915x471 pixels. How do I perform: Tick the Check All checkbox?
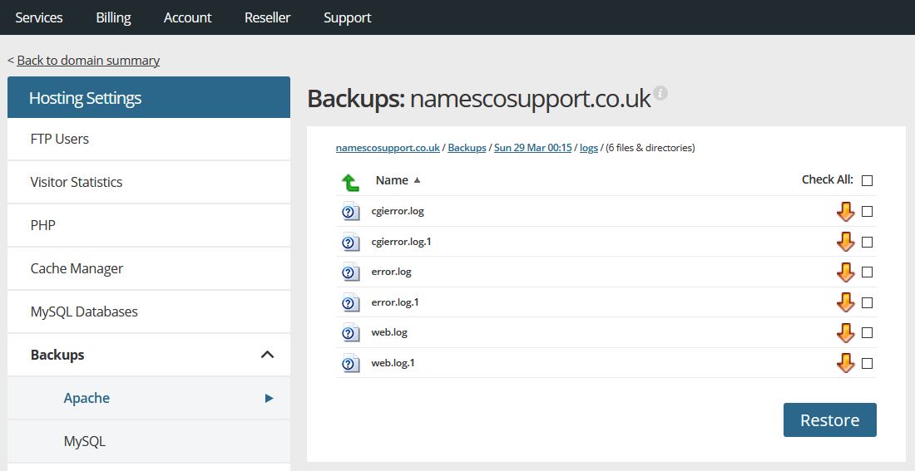click(867, 181)
